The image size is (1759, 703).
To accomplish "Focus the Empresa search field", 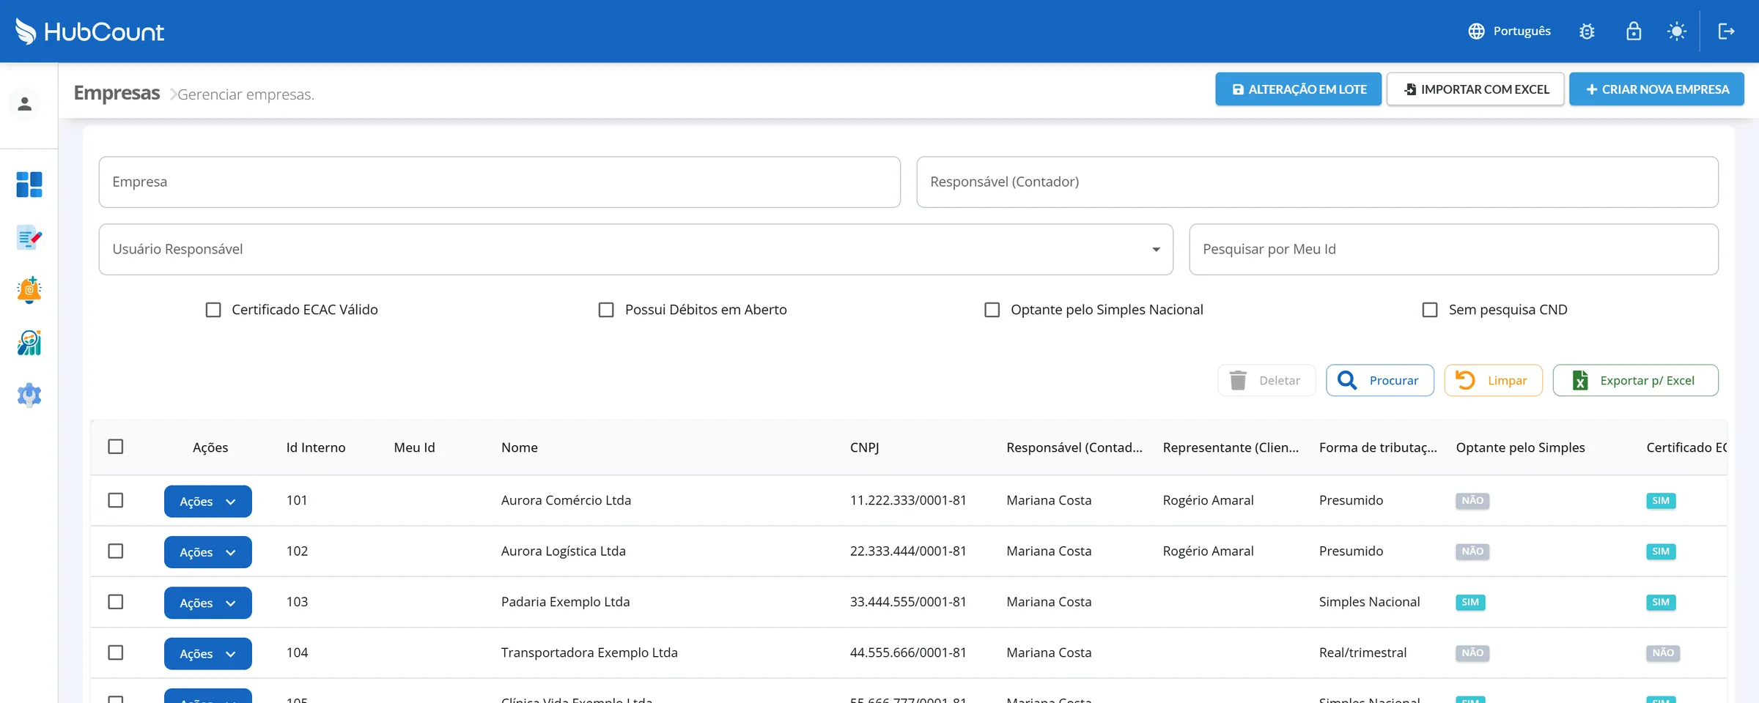I will point(500,182).
